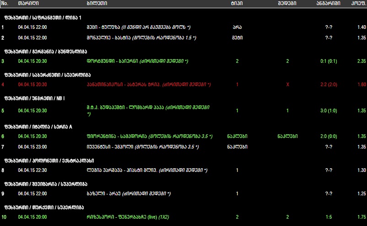Select group heading "ფეხბურთი / პოლონეთი / ექსტრაკლასი"
Screen dimensions: 367x226
pyautogui.click(x=49, y=160)
